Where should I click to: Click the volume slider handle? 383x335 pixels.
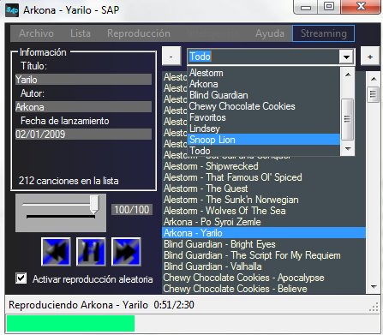[x=94, y=204]
